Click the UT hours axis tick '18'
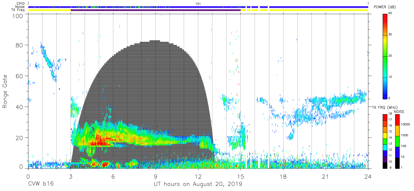This screenshot has width=414, height=191. (x=283, y=176)
